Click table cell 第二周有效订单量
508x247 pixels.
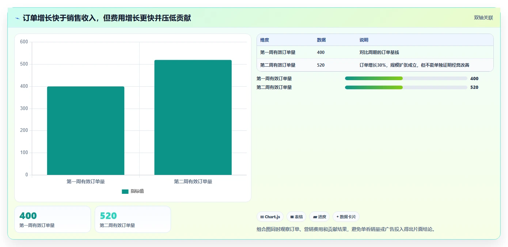pyautogui.click(x=278, y=65)
